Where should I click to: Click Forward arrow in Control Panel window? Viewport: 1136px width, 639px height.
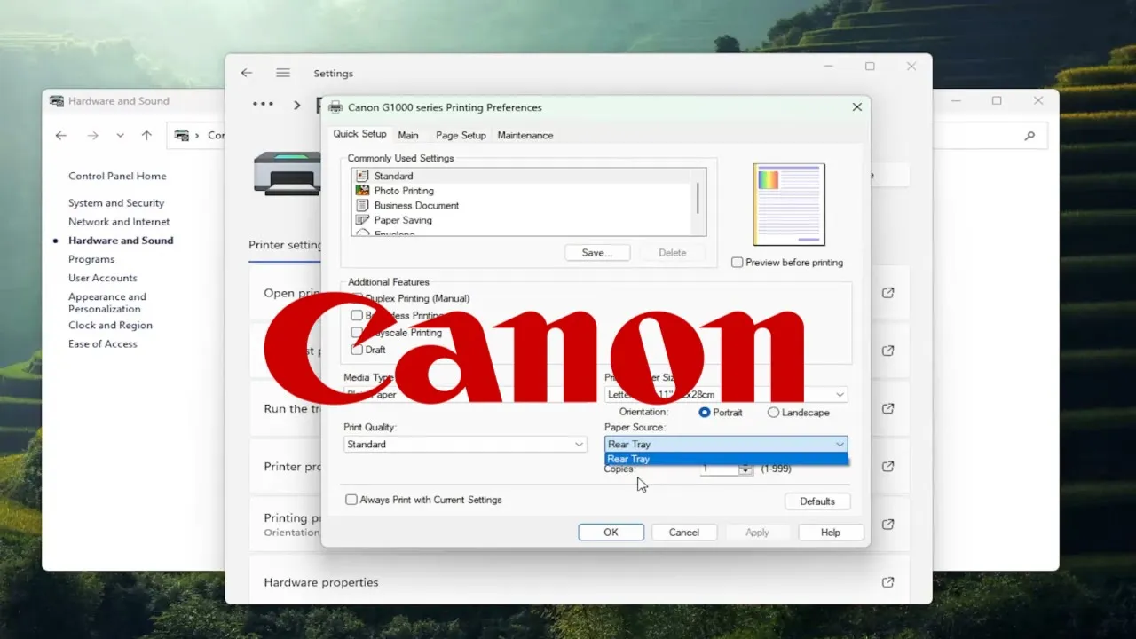click(x=92, y=136)
